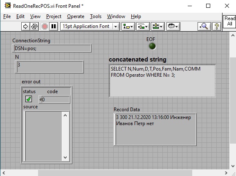Click the error code field showing 0

pos(56,99)
